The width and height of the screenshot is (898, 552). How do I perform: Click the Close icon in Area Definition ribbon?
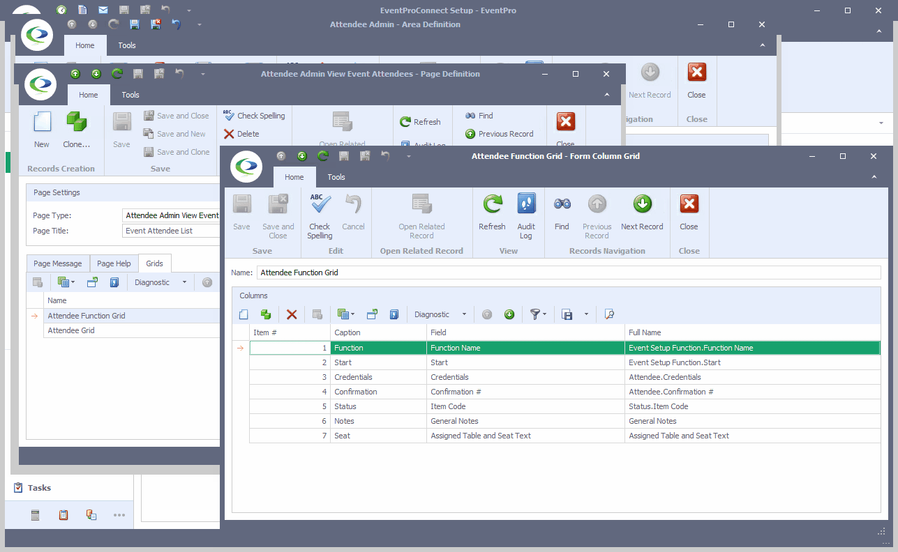(696, 80)
